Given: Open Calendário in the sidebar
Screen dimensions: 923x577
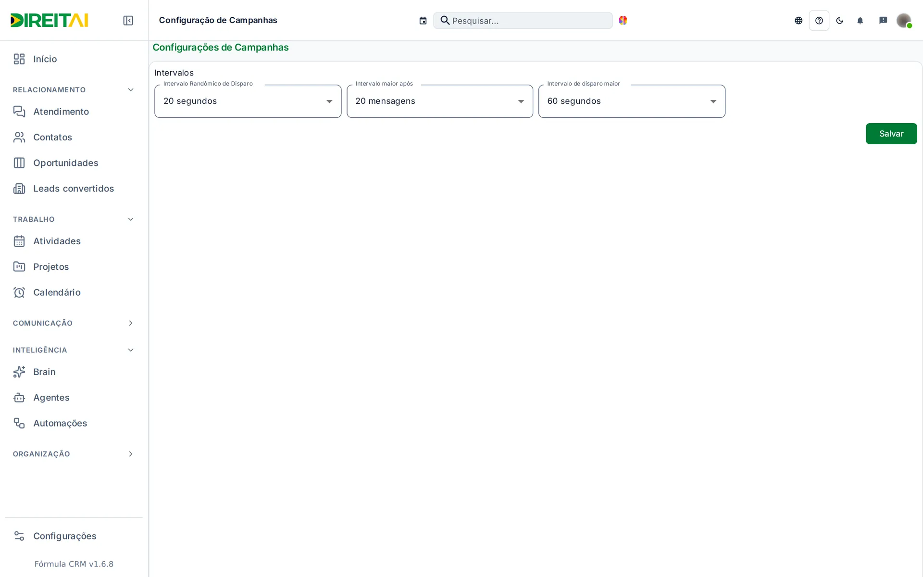Looking at the screenshot, I should 74,292.
